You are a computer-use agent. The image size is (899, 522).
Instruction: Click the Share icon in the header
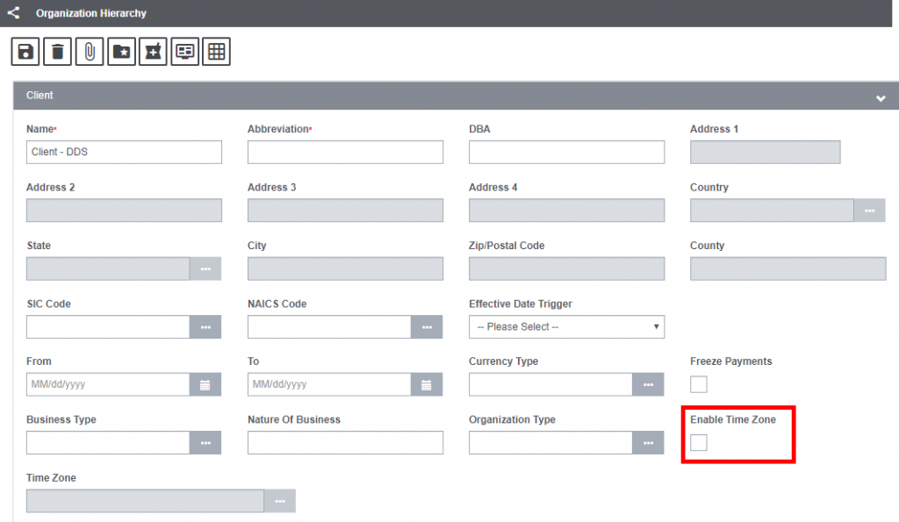pos(12,13)
